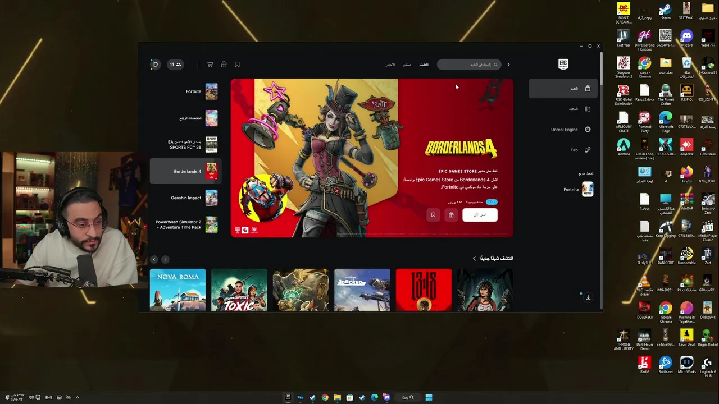Select the Pummel Party desktop icon
The image size is (719, 404).
(645, 122)
